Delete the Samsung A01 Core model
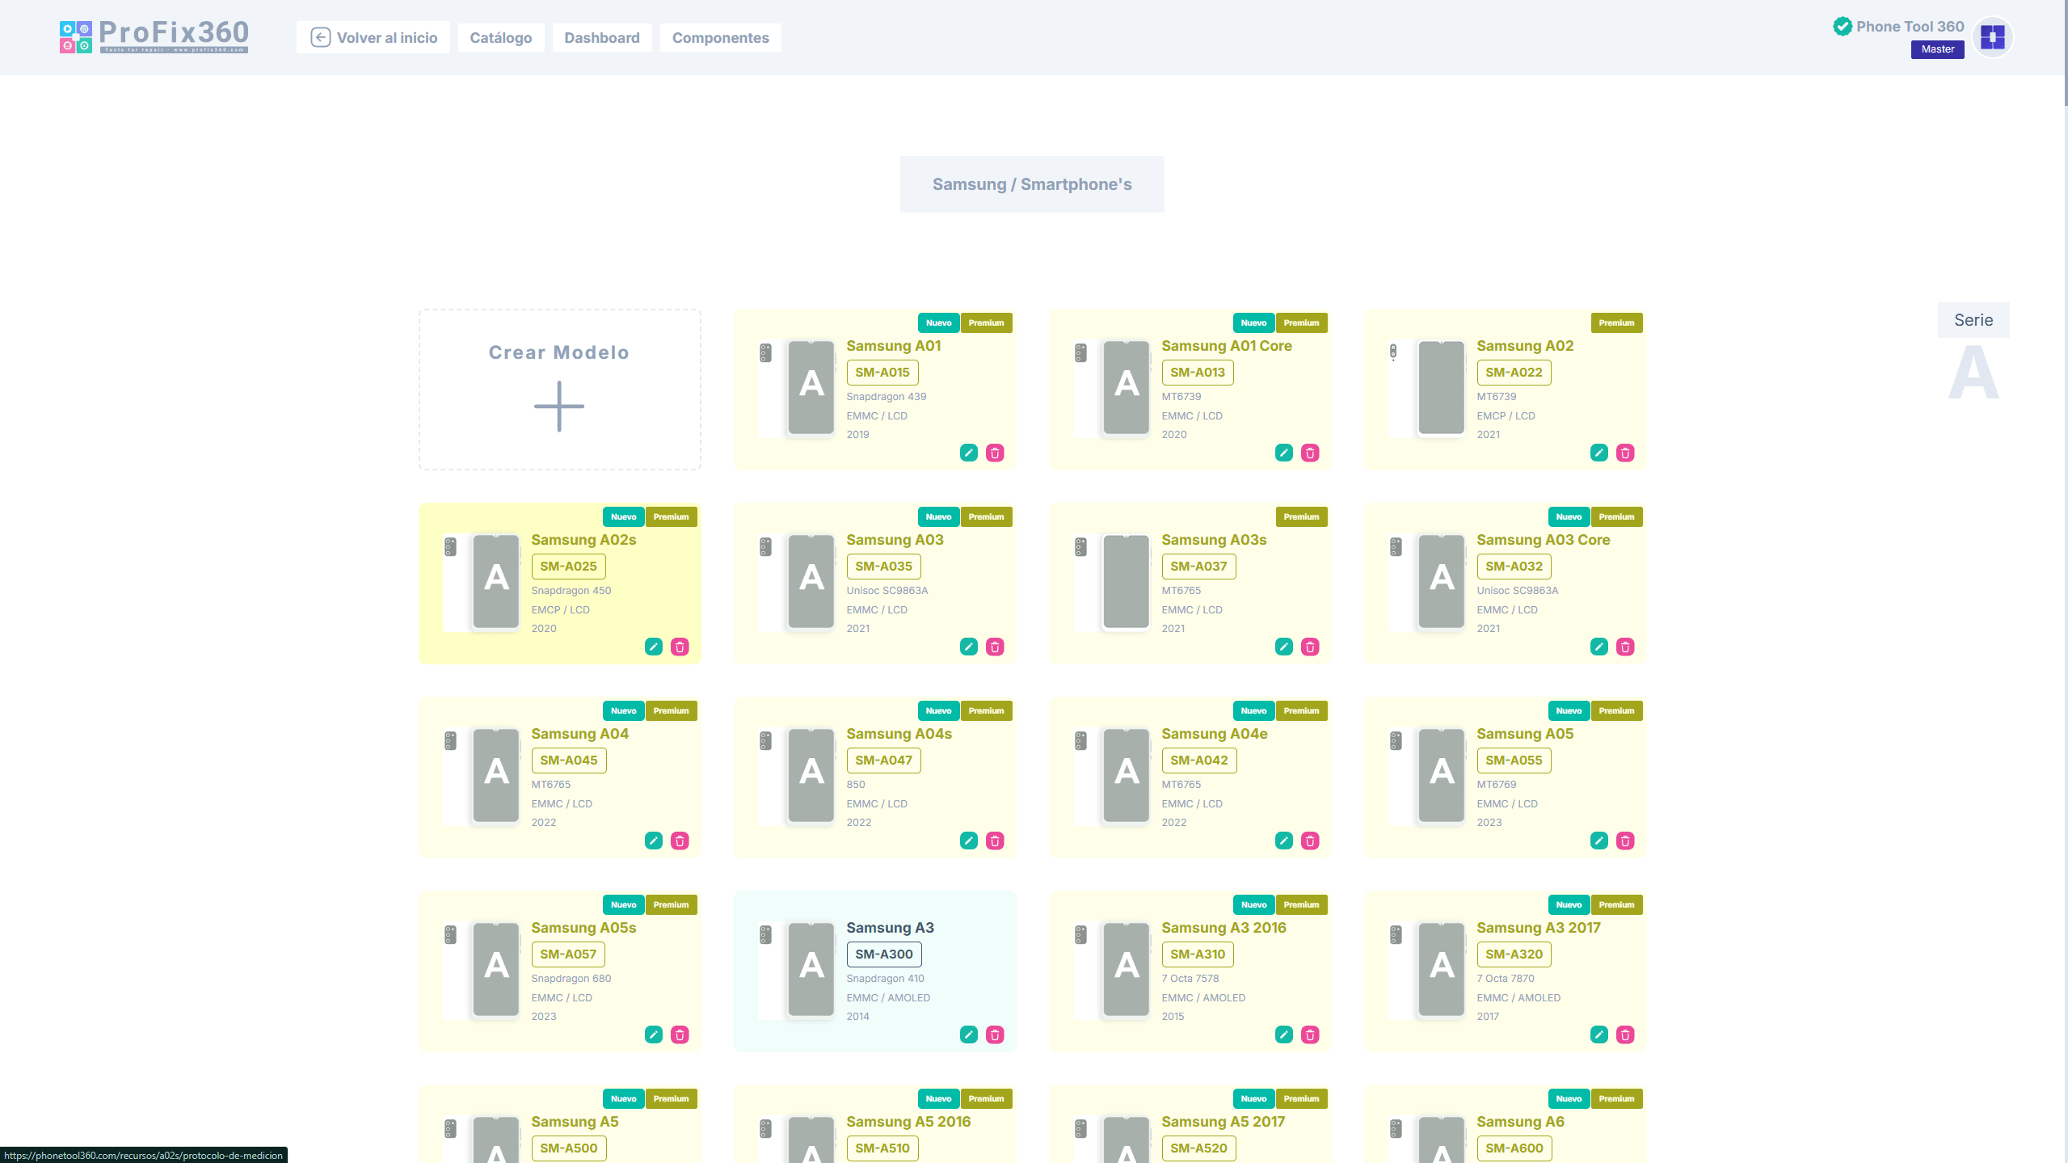The image size is (2068, 1163). [1310, 453]
